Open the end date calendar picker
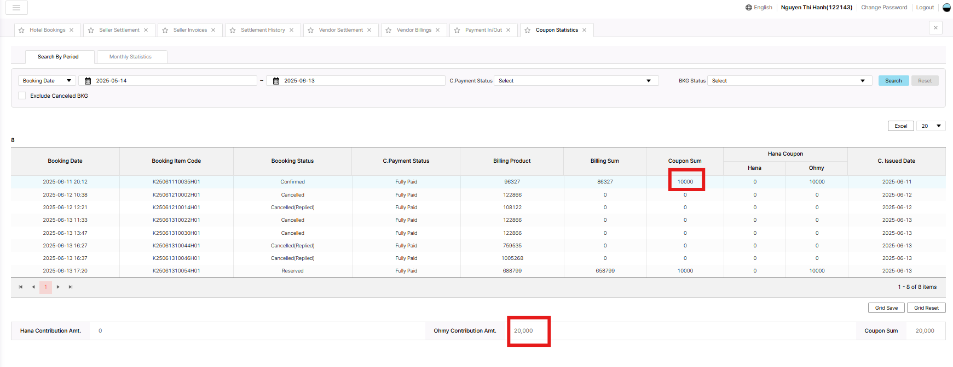Viewport: 953px width, 367px height. click(x=276, y=81)
